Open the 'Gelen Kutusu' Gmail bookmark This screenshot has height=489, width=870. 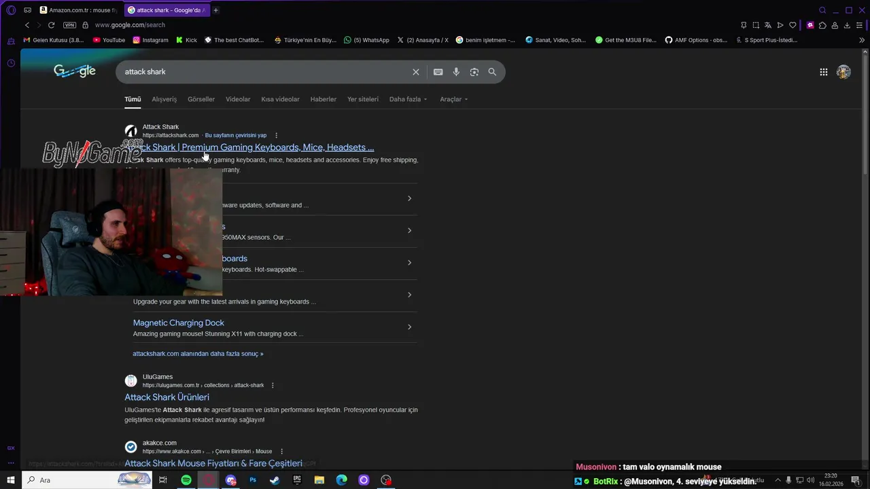pos(54,40)
